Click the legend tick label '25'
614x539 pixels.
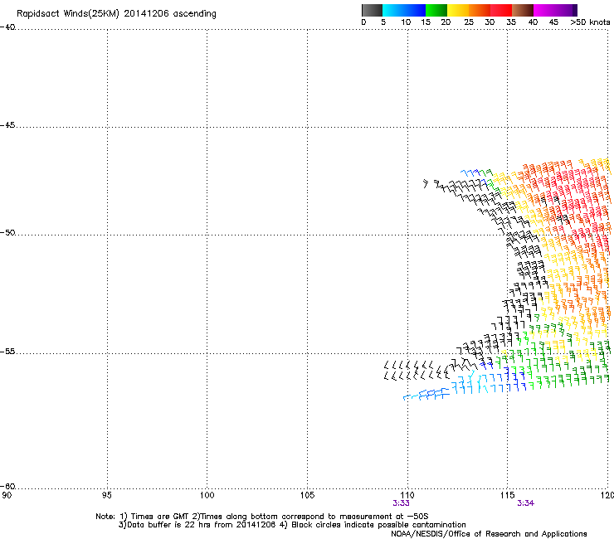tap(469, 22)
